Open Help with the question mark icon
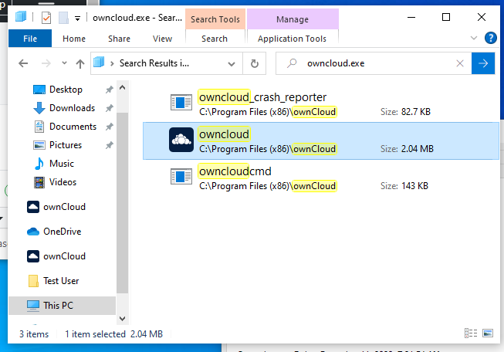The height and width of the screenshot is (352, 504). coord(491,38)
